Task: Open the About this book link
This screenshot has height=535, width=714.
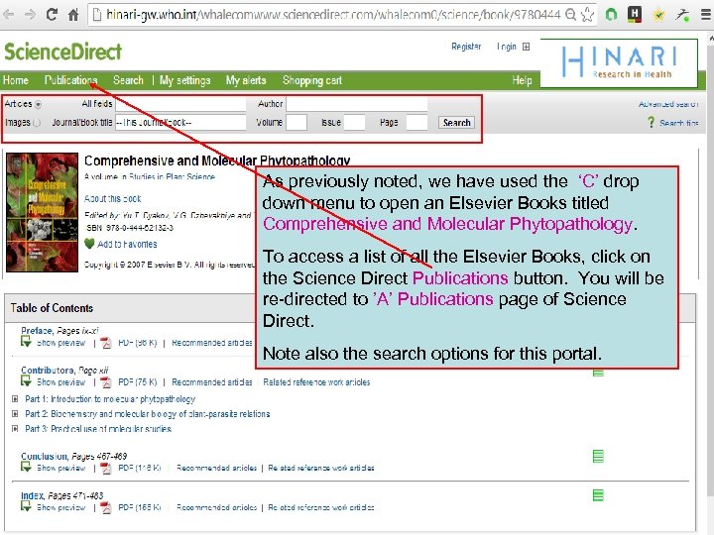Action: coord(112,198)
